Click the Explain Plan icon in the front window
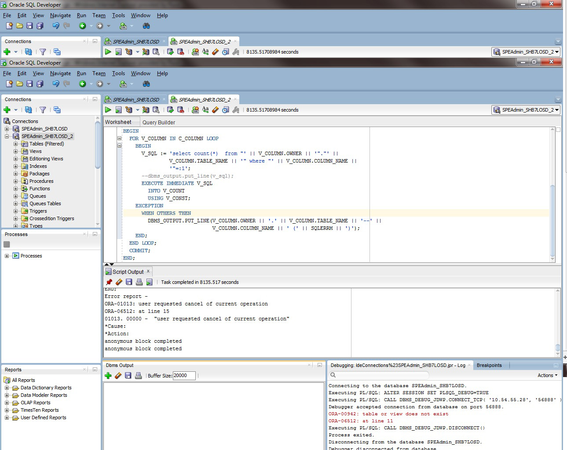The image size is (567, 450). [x=129, y=110]
